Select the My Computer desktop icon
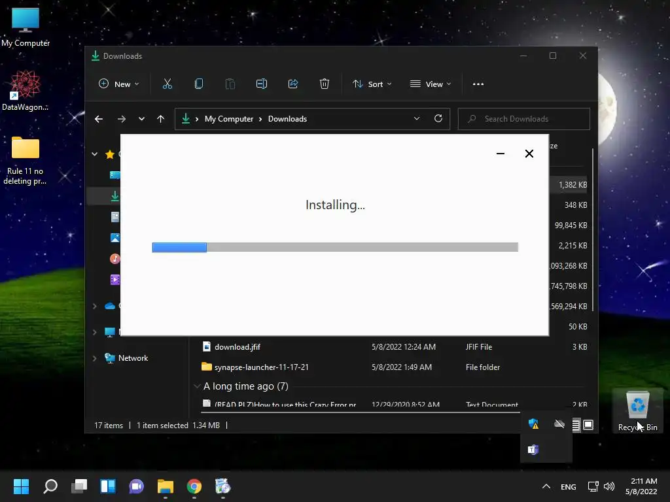The width and height of the screenshot is (670, 502). click(26, 27)
